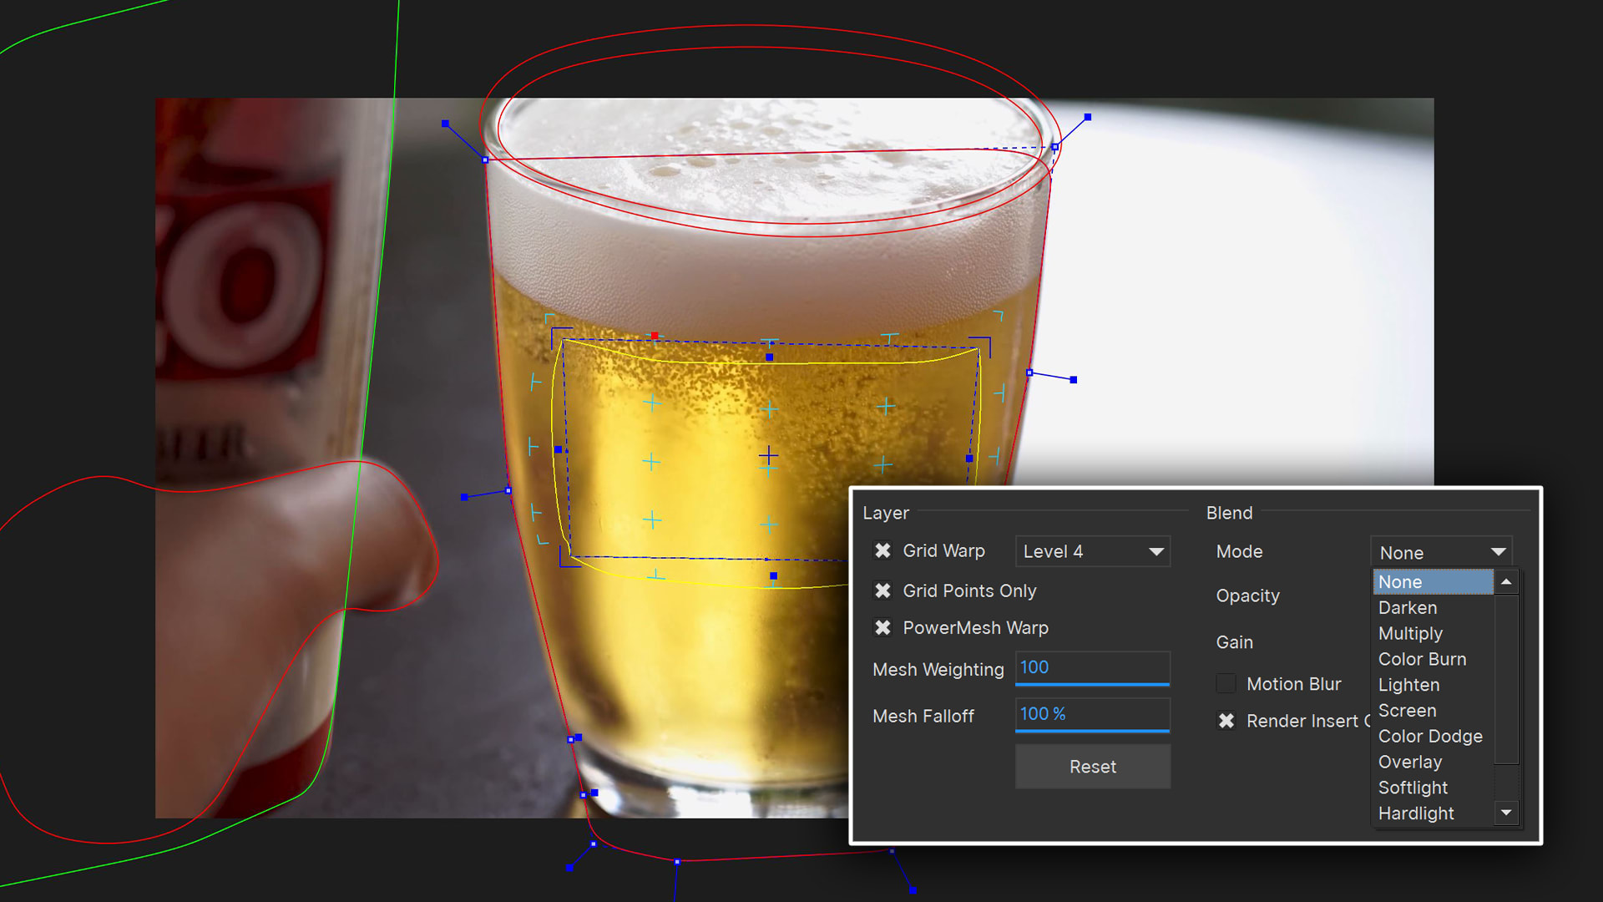Viewport: 1603px width, 902px height.
Task: Enable Motion Blur
Action: coord(1226,682)
